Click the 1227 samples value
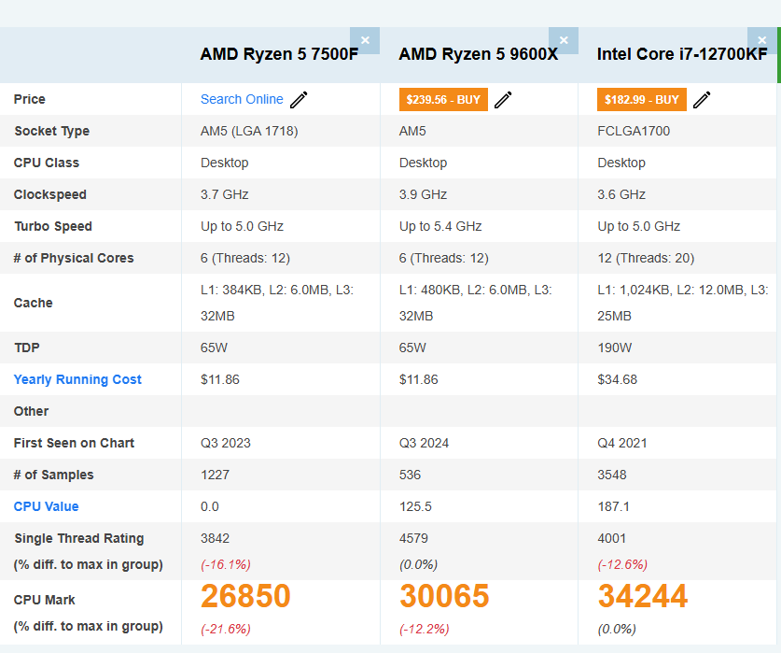Image resolution: width=781 pixels, height=653 pixels. pos(216,475)
